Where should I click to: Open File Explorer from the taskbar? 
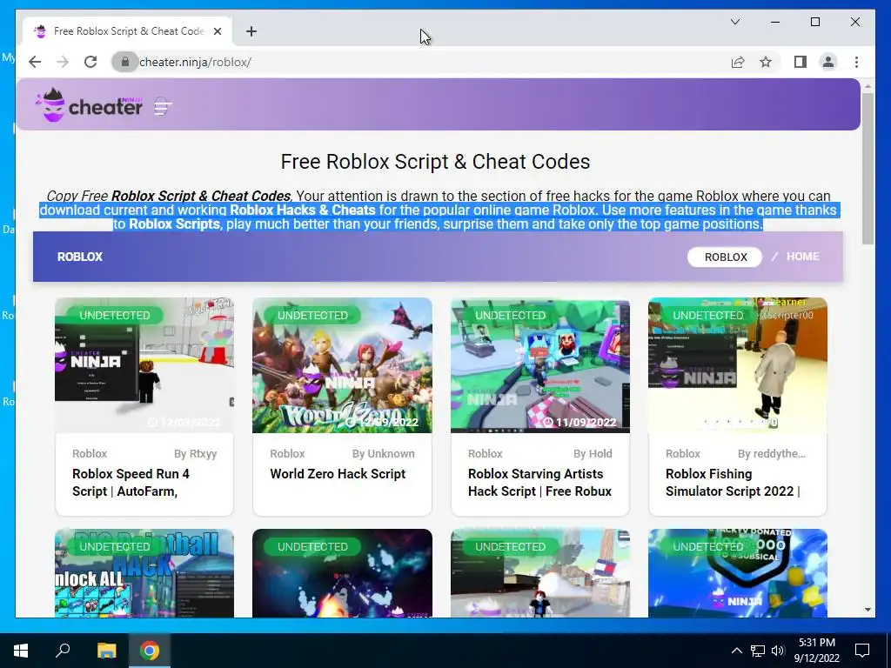click(x=106, y=651)
